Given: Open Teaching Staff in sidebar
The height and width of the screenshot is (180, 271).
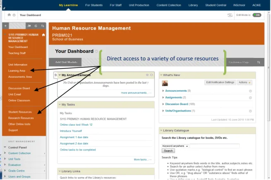Looking at the screenshot, I should pyautogui.click(x=17, y=53).
